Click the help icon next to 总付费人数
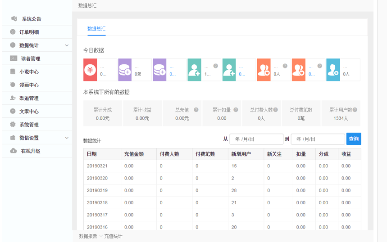The width and height of the screenshot is (387, 242). (x=275, y=109)
